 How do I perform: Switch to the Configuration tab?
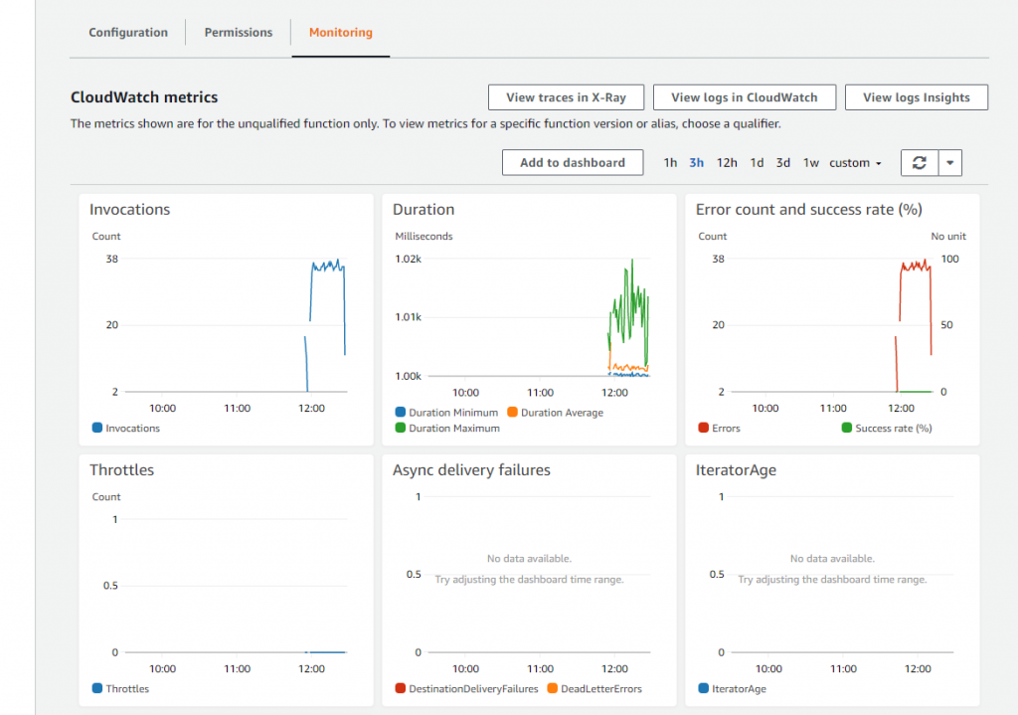tap(127, 32)
